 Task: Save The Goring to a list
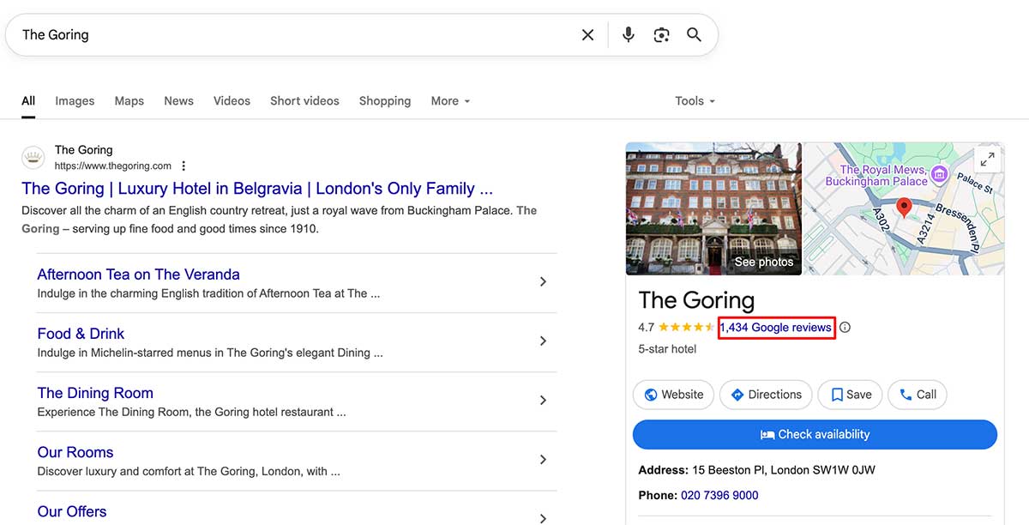850,395
